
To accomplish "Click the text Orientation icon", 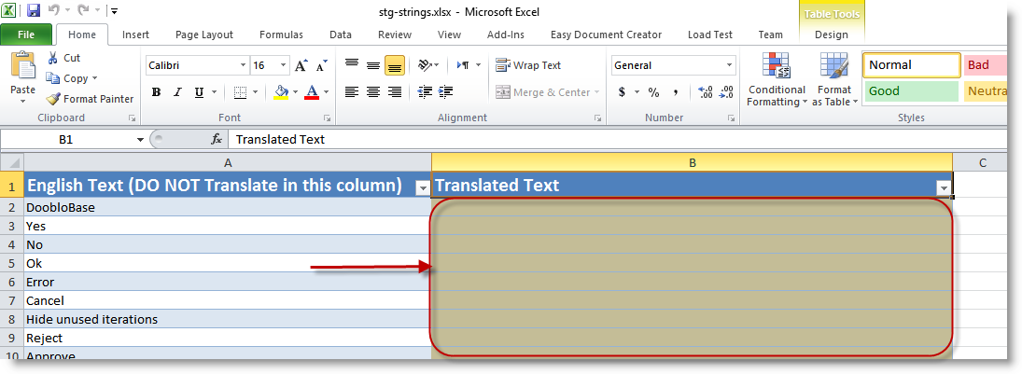I will tap(425, 65).
